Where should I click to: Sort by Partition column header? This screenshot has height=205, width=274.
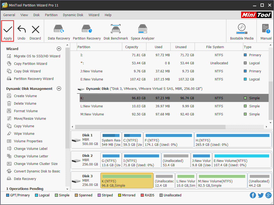[99, 47]
